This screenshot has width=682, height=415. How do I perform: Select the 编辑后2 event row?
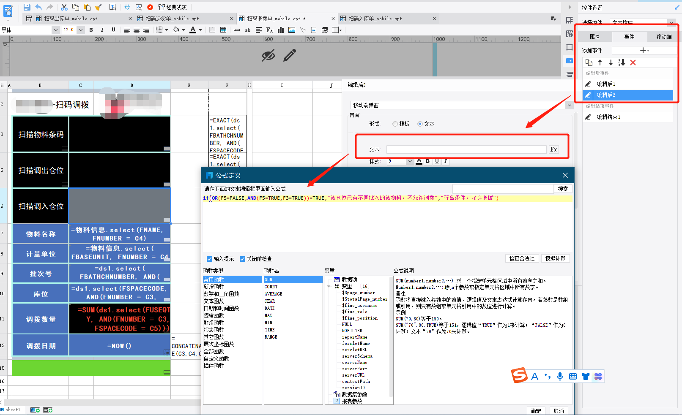coord(628,95)
